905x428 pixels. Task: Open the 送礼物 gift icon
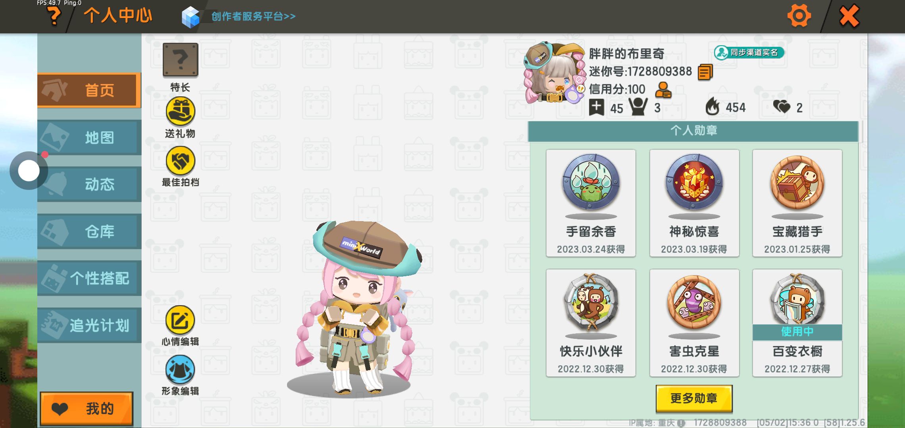[180, 112]
